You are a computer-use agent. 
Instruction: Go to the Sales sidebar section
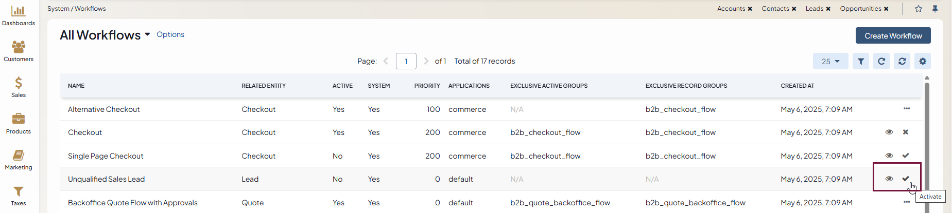[19, 87]
